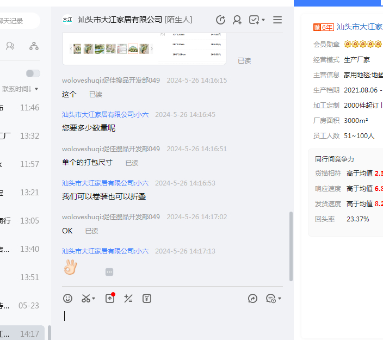Click the add contact icon in header
Viewport: 383px width, 340px height.
tap(237, 20)
